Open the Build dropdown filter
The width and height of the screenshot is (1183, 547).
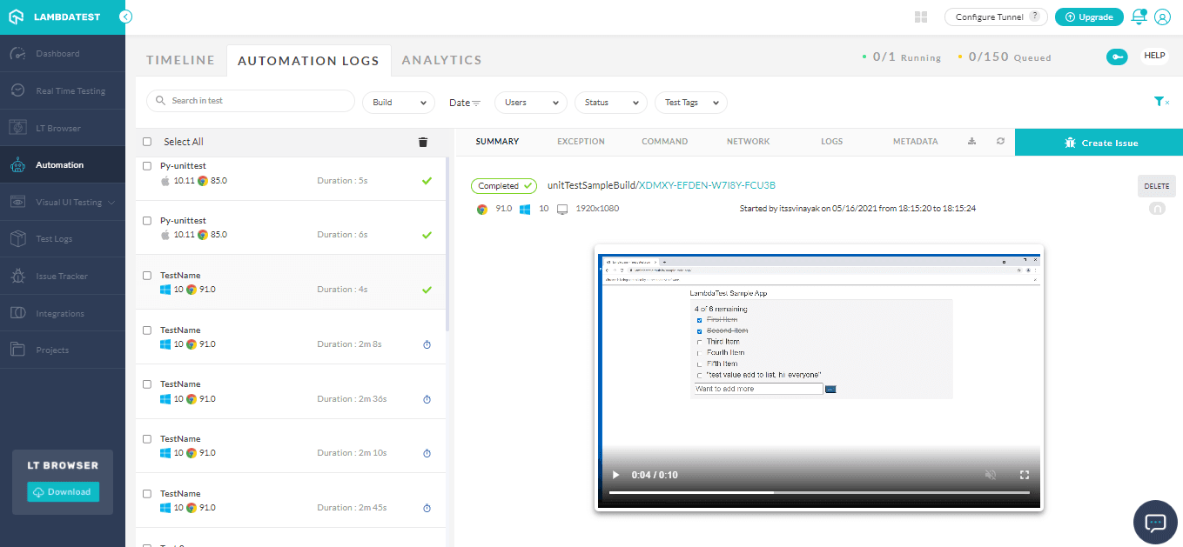tap(398, 102)
